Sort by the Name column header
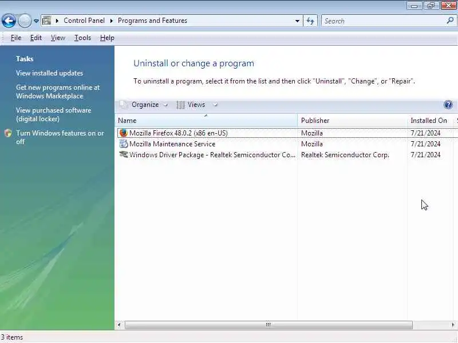This screenshot has width=458, height=343. (207, 121)
